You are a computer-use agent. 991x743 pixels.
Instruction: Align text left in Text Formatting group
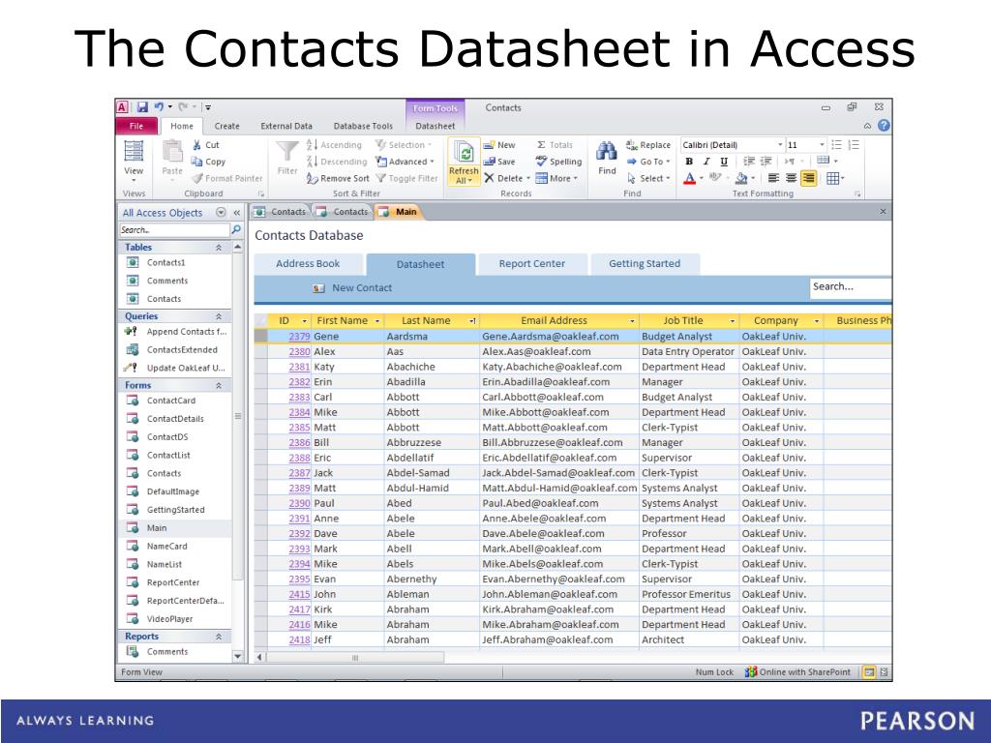pos(773,179)
